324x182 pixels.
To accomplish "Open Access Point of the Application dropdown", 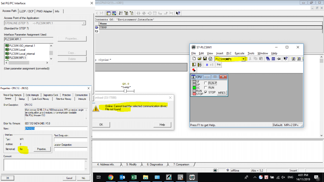I will [x=84, y=23].
